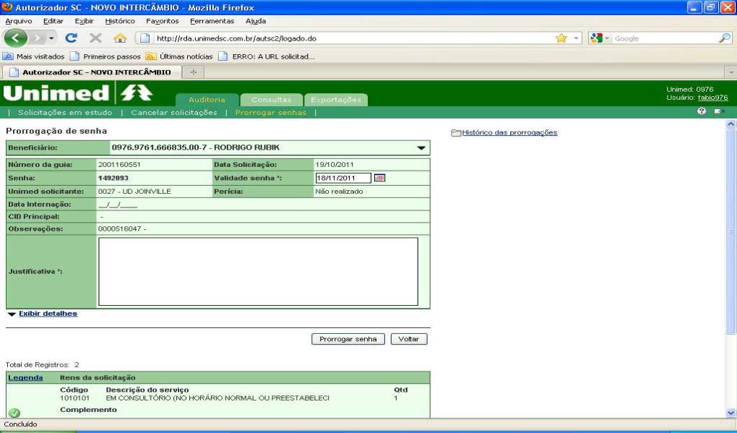Open the calendar picker beside Validade senha
Viewport: 737px width, 433px height.
[379, 178]
